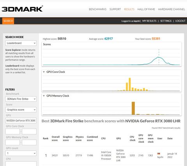Click the combined score value 11496
187x166 pixels.
(x=90, y=156)
